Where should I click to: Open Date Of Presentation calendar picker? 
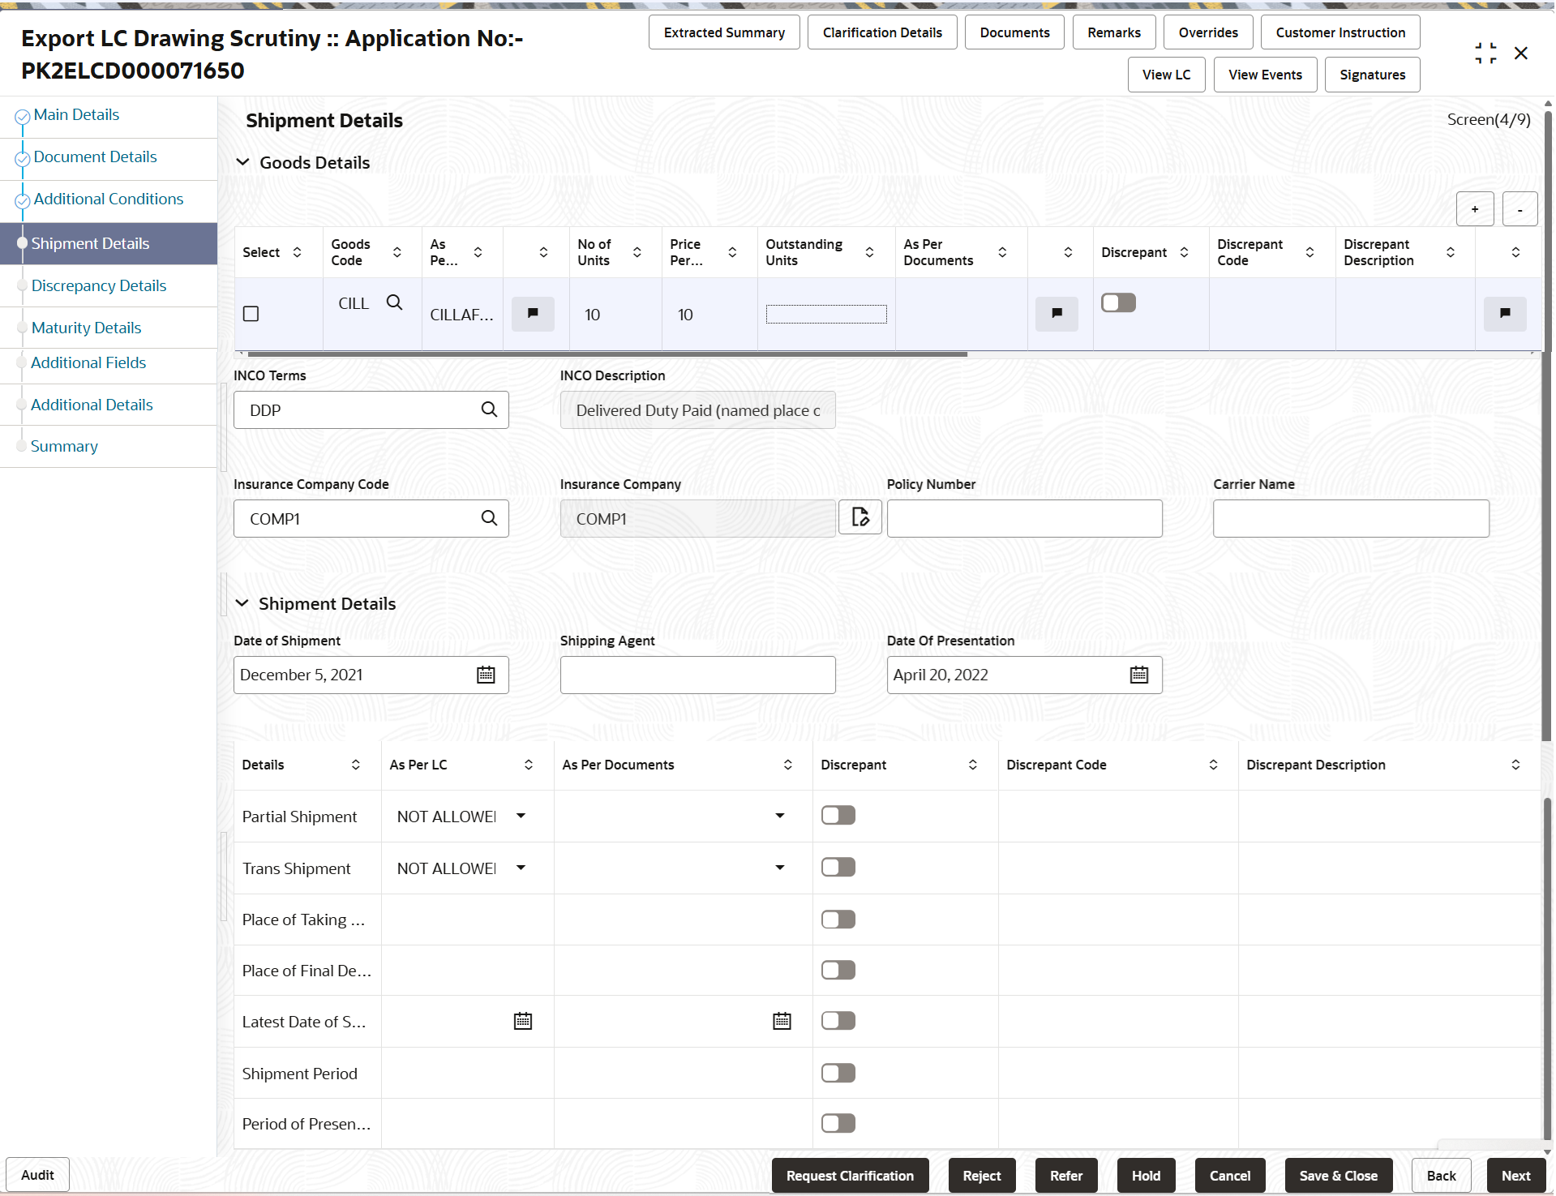click(x=1139, y=675)
